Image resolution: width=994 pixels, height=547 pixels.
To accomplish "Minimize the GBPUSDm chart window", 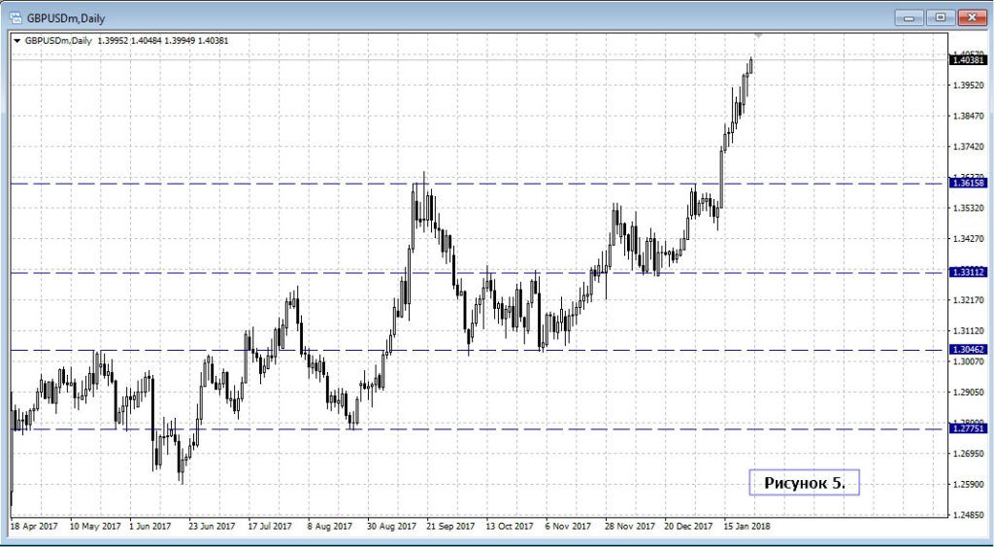I will point(910,17).
